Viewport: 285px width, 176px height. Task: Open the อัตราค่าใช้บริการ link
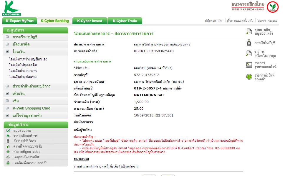[25, 141]
